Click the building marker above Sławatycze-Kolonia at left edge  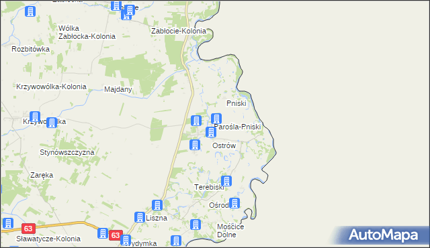point(8,223)
